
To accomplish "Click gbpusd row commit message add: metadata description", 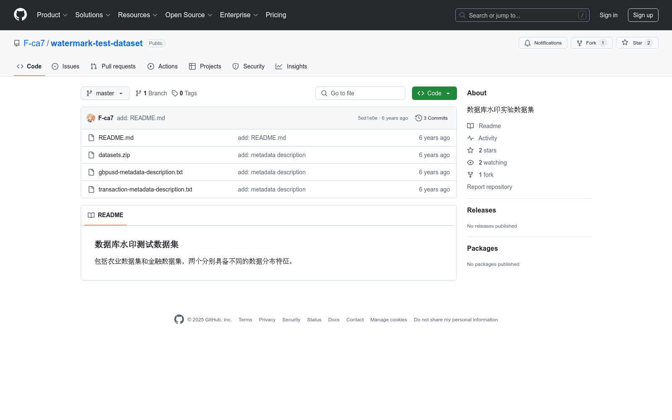I will coord(272,172).
